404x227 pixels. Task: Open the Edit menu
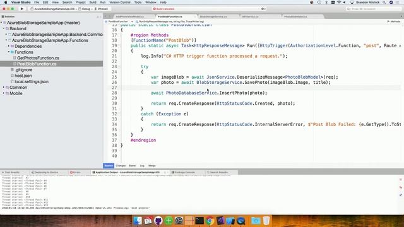tap(45, 3)
